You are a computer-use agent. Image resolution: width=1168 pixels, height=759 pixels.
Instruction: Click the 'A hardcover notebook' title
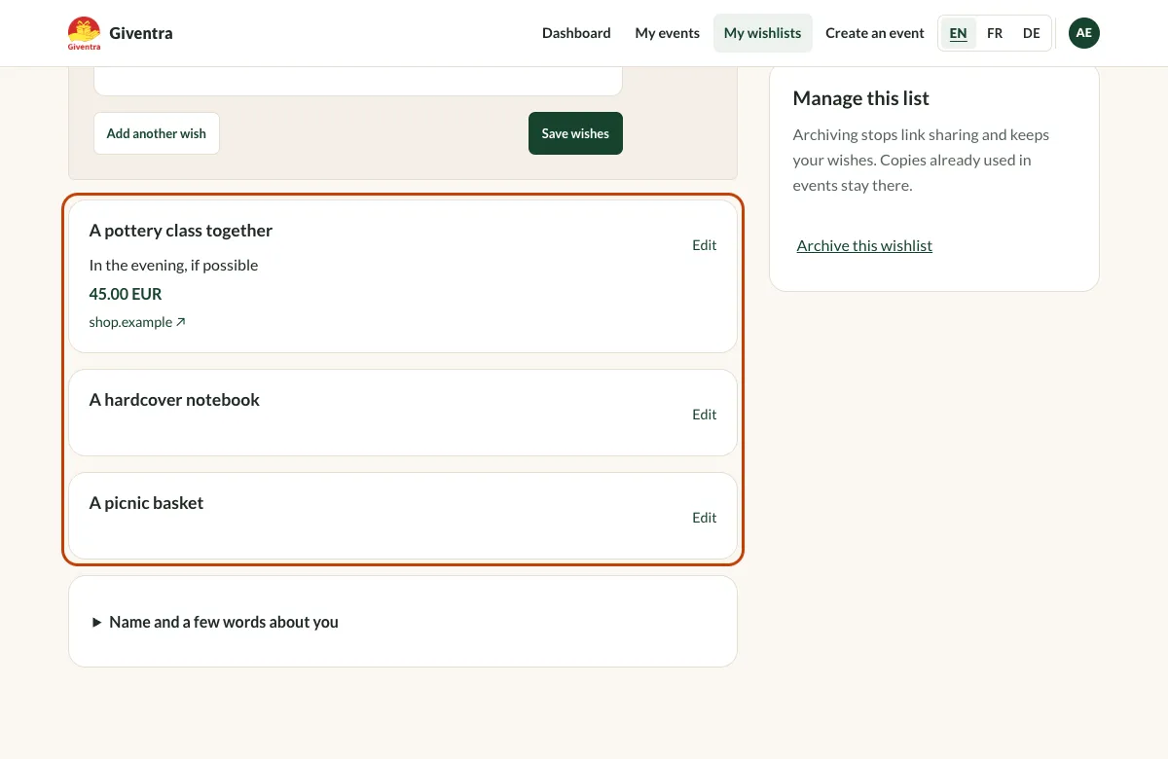pyautogui.click(x=174, y=400)
